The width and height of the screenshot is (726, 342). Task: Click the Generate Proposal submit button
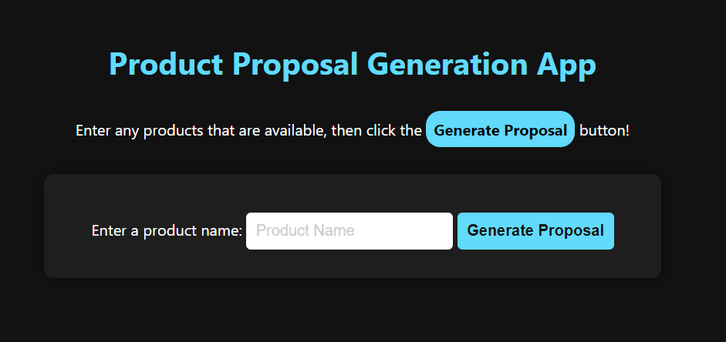click(x=535, y=230)
